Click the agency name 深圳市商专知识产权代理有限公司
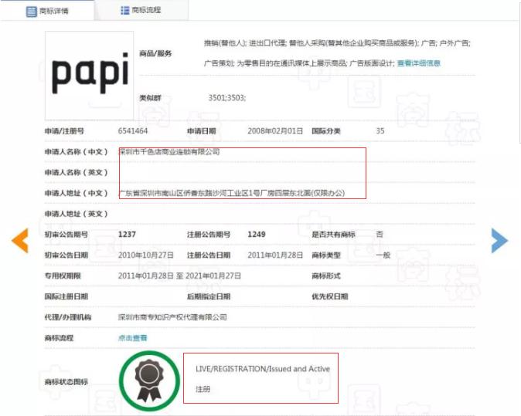The width and height of the screenshot is (521, 416). pyautogui.click(x=172, y=317)
